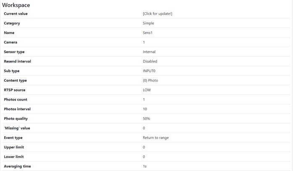Click the 'Upper limit' row label
The width and height of the screenshot is (293, 171).
[x=14, y=147]
